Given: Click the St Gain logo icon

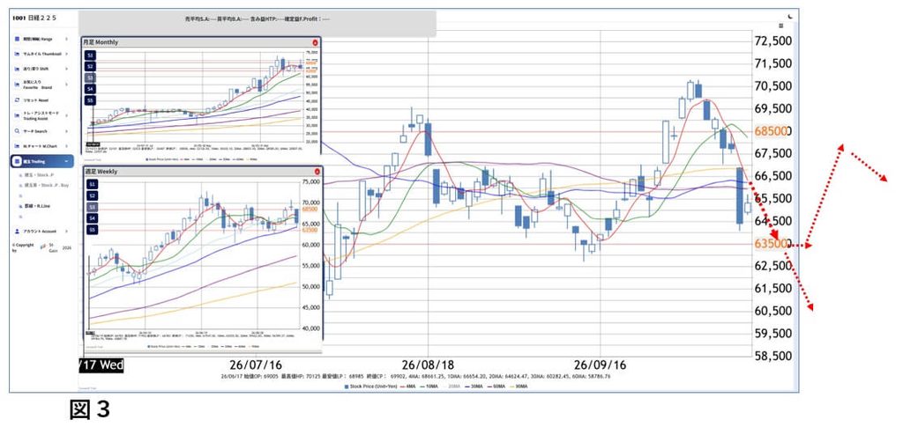Looking at the screenshot, I should (43, 246).
